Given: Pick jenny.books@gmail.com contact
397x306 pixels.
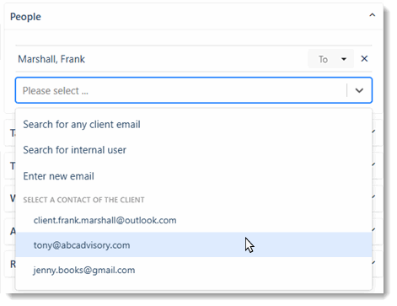Looking at the screenshot, I should 194,270.
